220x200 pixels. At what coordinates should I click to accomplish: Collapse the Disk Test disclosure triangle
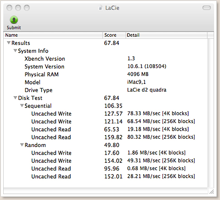pyautogui.click(x=15, y=98)
